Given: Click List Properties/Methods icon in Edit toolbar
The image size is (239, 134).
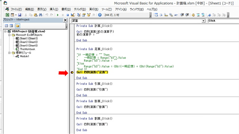Looking at the screenshot, I should (156, 15).
